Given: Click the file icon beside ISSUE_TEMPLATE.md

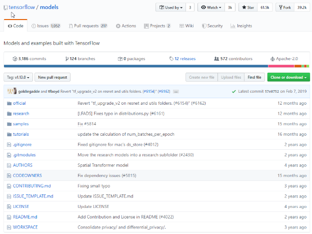Looking at the screenshot, I should pos(9,196).
